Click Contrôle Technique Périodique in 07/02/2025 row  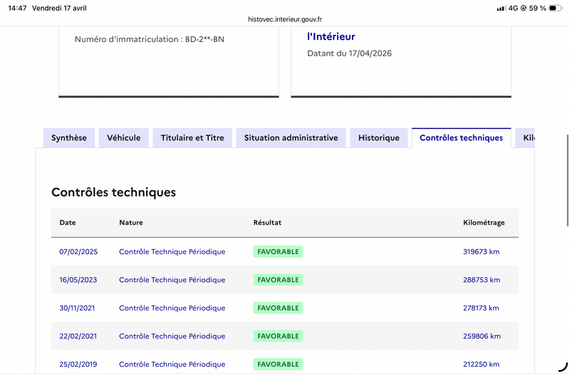coord(172,251)
